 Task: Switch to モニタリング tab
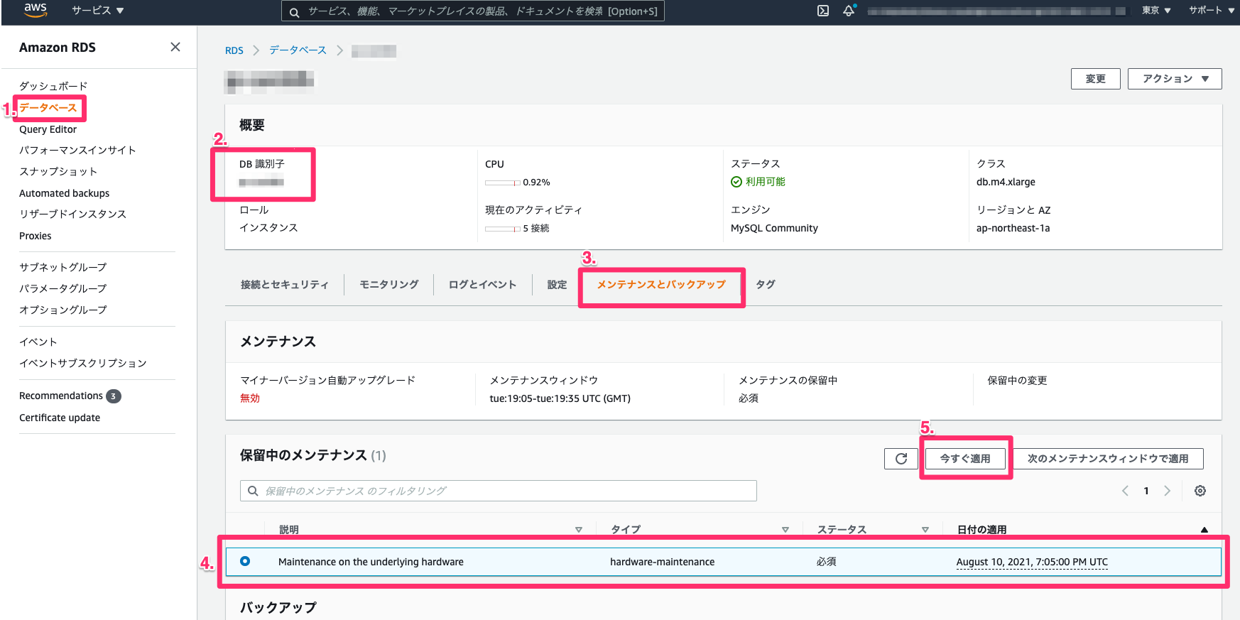pyautogui.click(x=389, y=285)
